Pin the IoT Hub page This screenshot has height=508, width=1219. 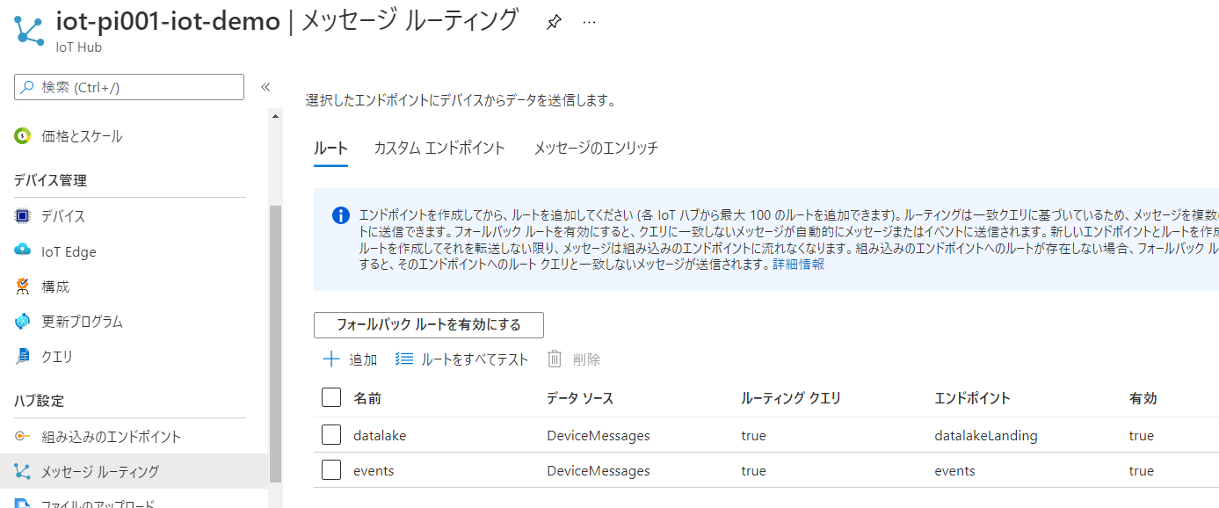(553, 23)
